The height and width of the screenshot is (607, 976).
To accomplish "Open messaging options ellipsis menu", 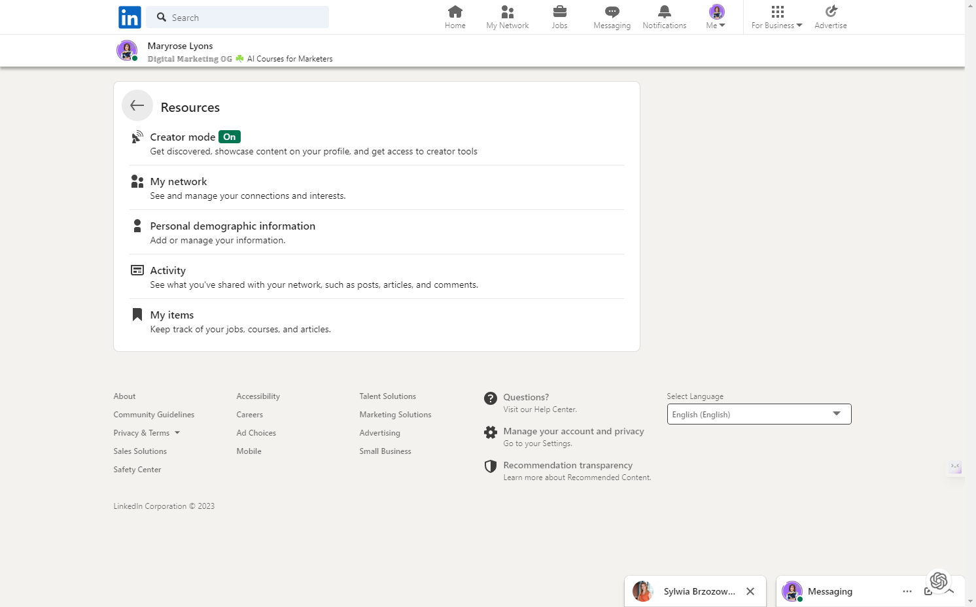I will [907, 591].
